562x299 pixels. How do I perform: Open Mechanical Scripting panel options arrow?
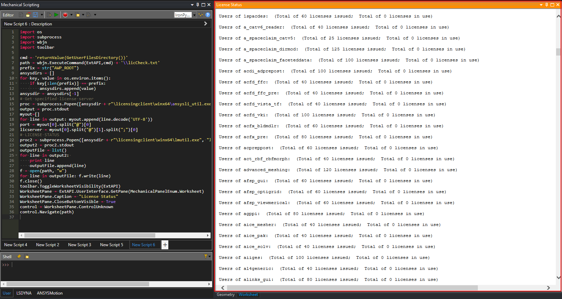pyautogui.click(x=192, y=5)
